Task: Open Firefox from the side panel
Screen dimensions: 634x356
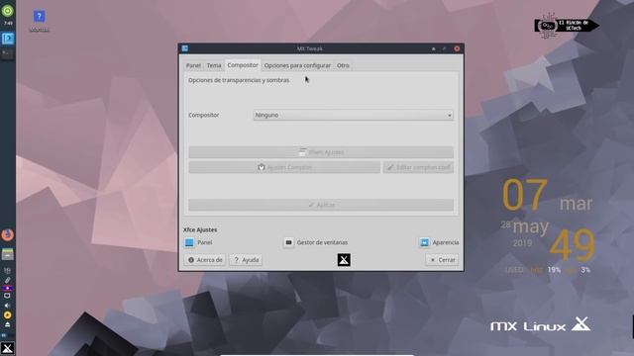Action: [x=7, y=235]
